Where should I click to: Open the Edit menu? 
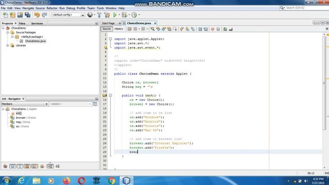(10, 8)
